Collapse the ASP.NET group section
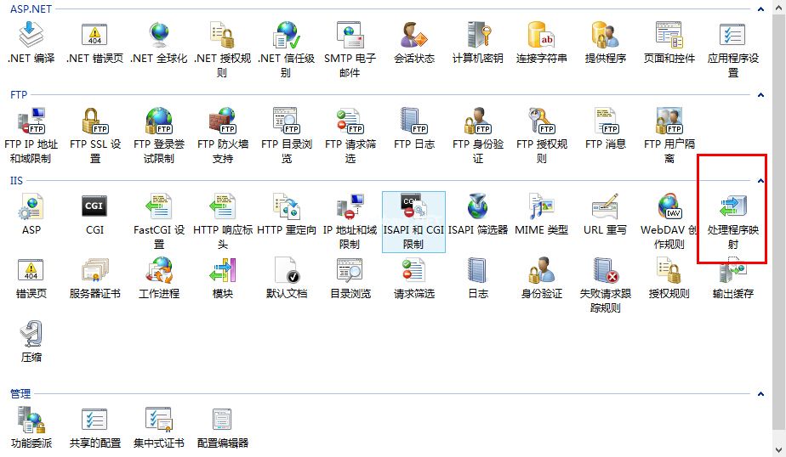 tap(760, 9)
